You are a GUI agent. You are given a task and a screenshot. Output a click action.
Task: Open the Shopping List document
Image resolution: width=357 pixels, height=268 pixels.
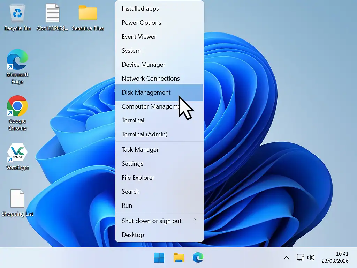(17, 199)
